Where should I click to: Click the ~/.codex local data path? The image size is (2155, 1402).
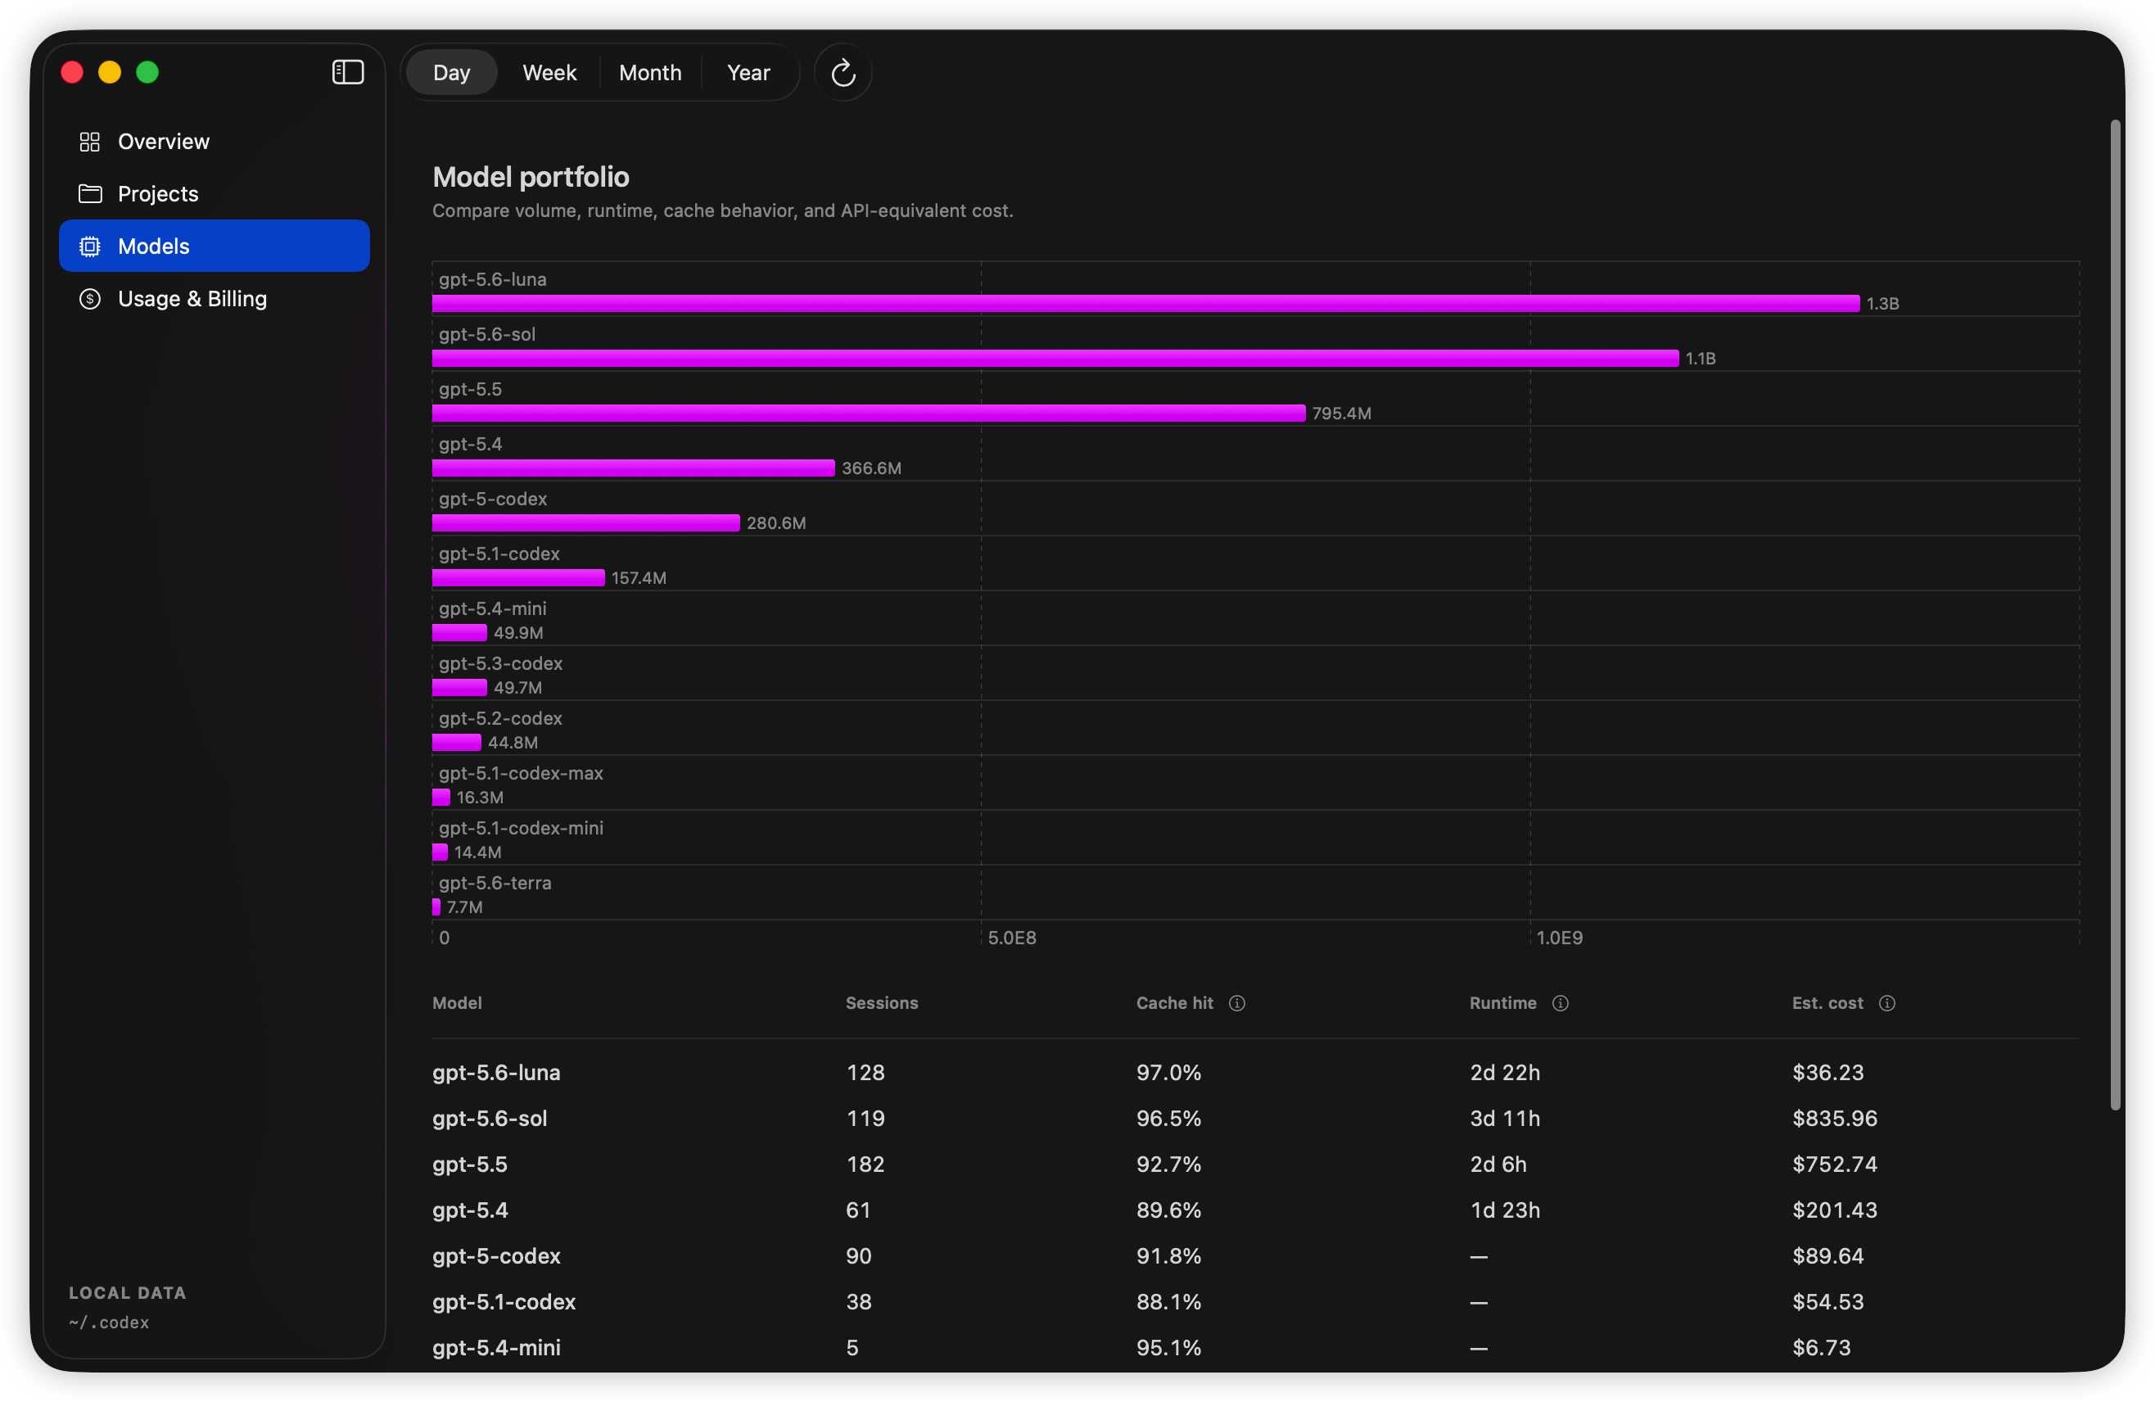(x=109, y=1323)
